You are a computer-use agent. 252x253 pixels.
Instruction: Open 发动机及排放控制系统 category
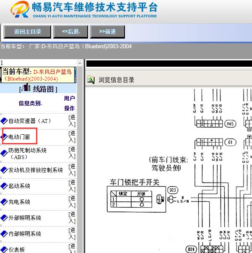tap(36, 170)
